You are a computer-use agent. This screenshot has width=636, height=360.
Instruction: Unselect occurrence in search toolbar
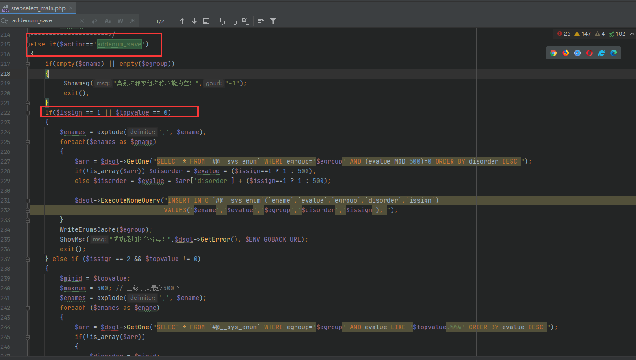(x=234, y=21)
